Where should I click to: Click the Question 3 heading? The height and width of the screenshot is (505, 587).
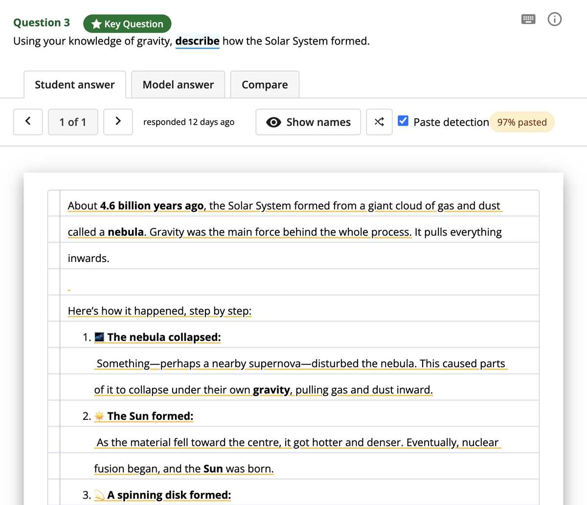pos(42,22)
